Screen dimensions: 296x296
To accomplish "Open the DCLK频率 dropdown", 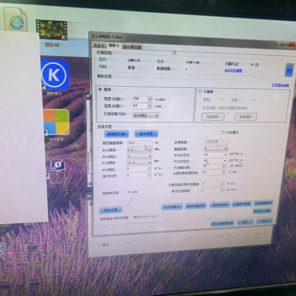I will 140,150.
